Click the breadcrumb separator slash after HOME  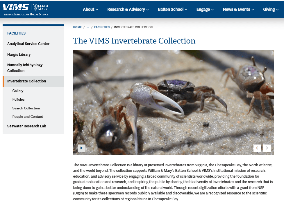point(83,27)
